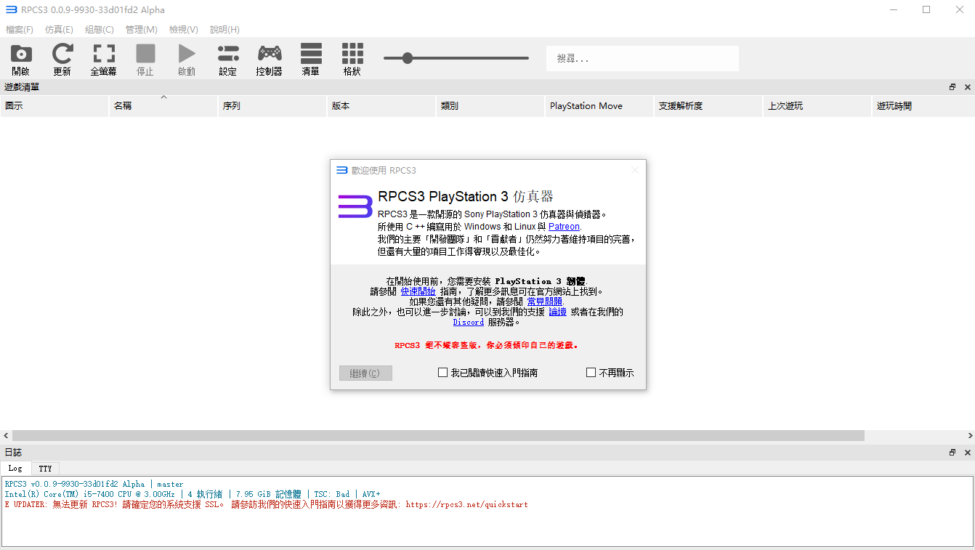Close the 日誌 log panel
Screen dimensions: 975x550
coord(968,453)
